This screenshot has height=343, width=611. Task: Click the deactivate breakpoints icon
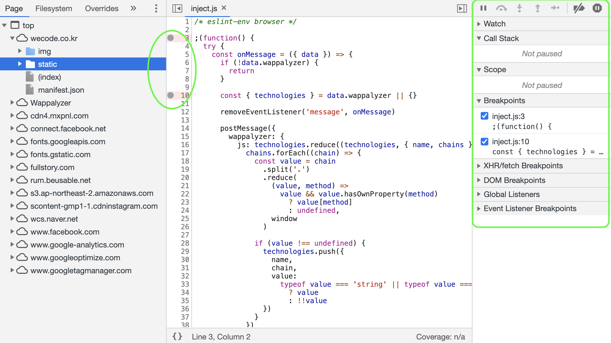click(x=579, y=8)
